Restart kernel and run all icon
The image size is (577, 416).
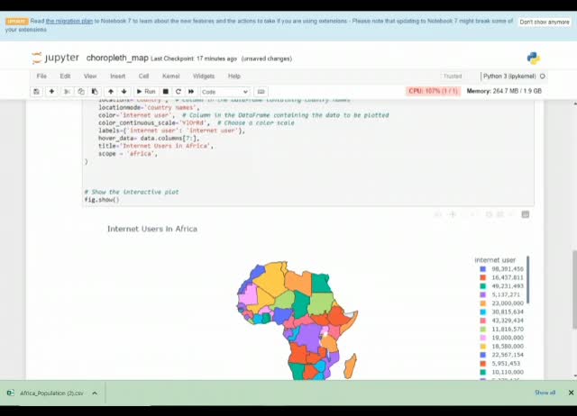click(x=191, y=92)
